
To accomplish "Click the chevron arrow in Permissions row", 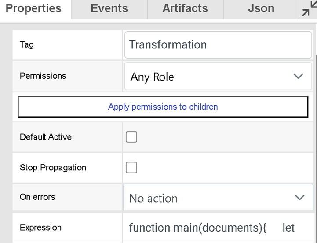I will 298,76.
